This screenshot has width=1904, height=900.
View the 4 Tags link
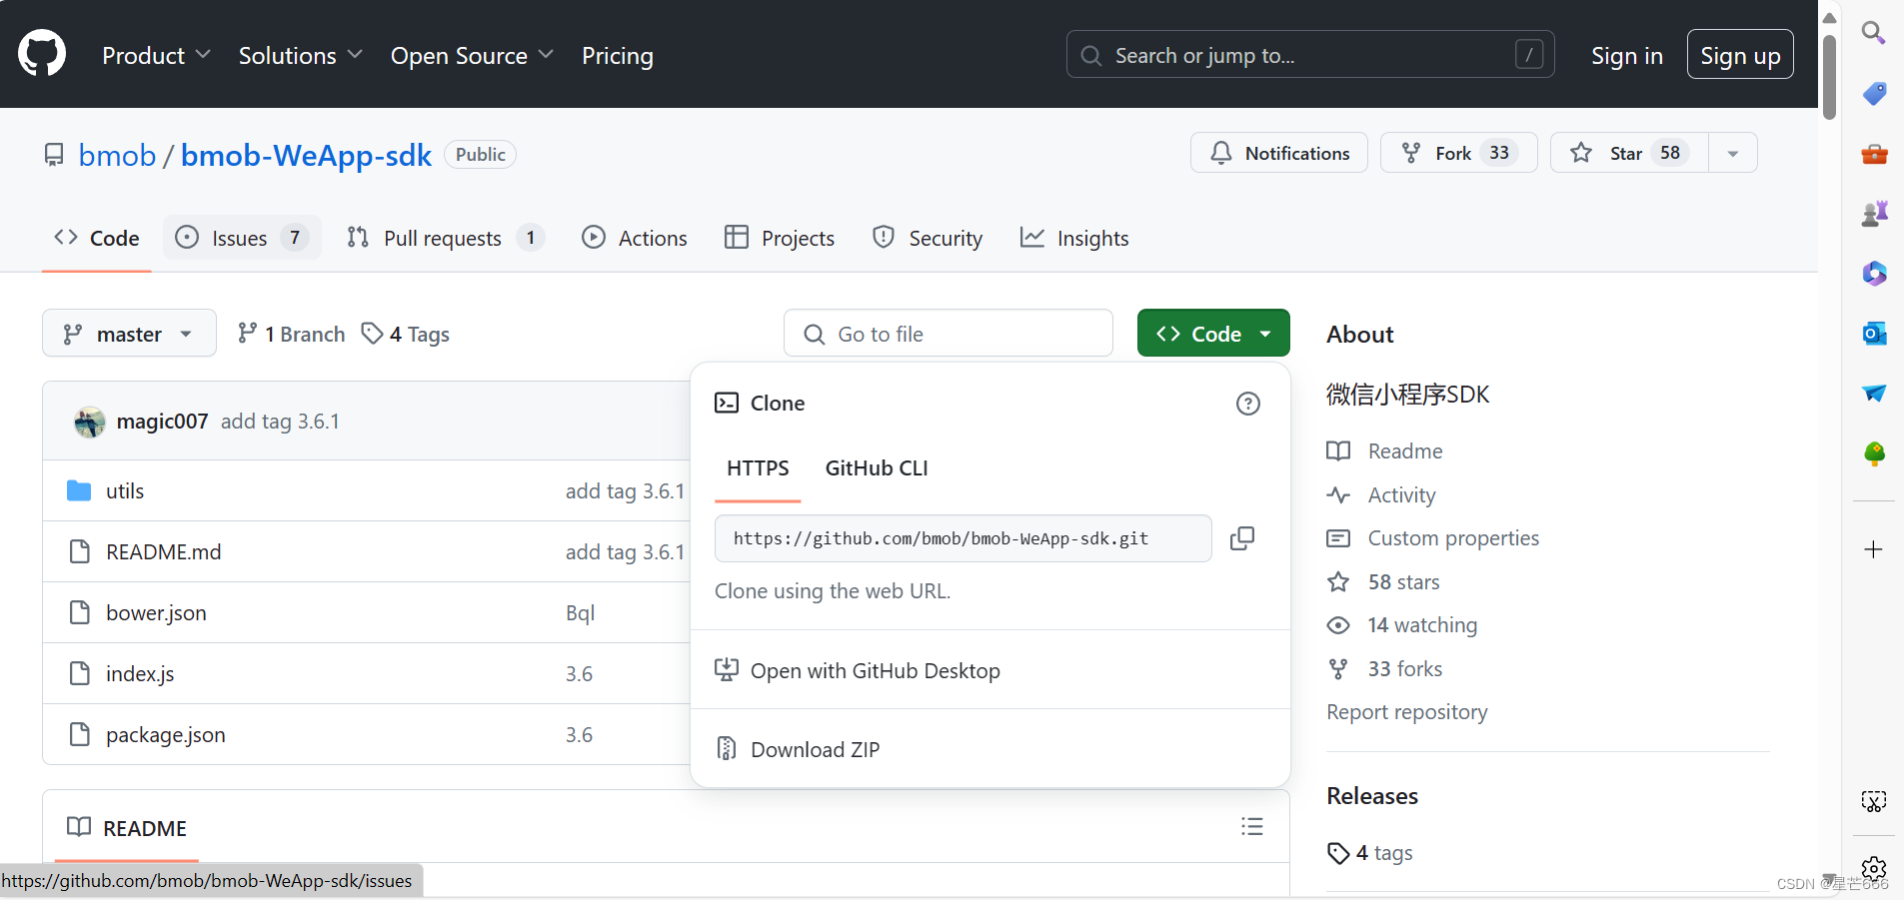[406, 334]
